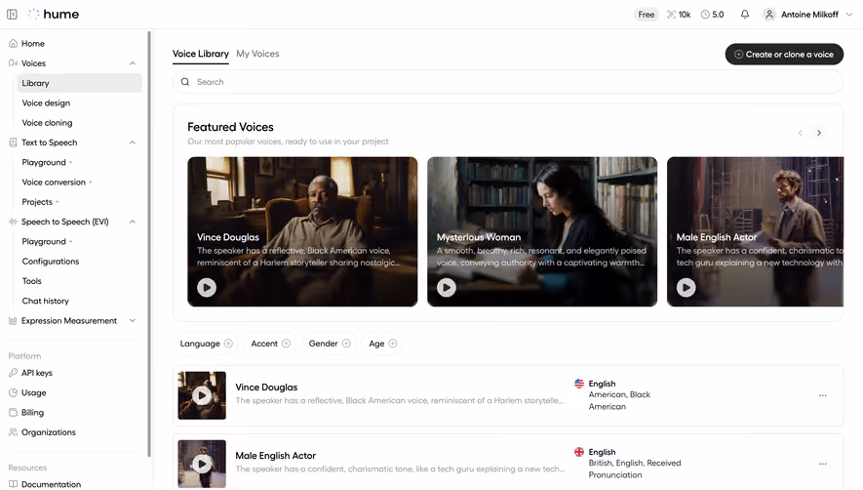Open Voice design in sidebar
863x490 pixels.
[x=46, y=103]
